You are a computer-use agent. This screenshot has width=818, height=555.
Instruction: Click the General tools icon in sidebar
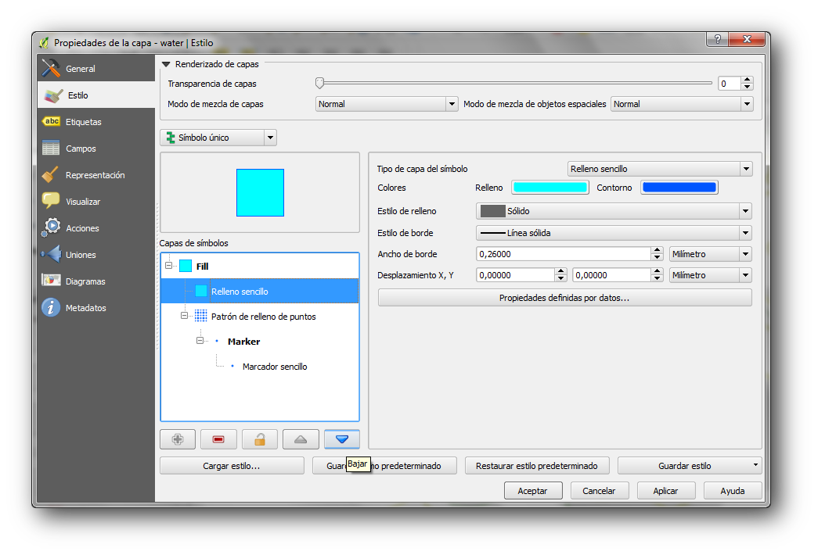(x=51, y=68)
